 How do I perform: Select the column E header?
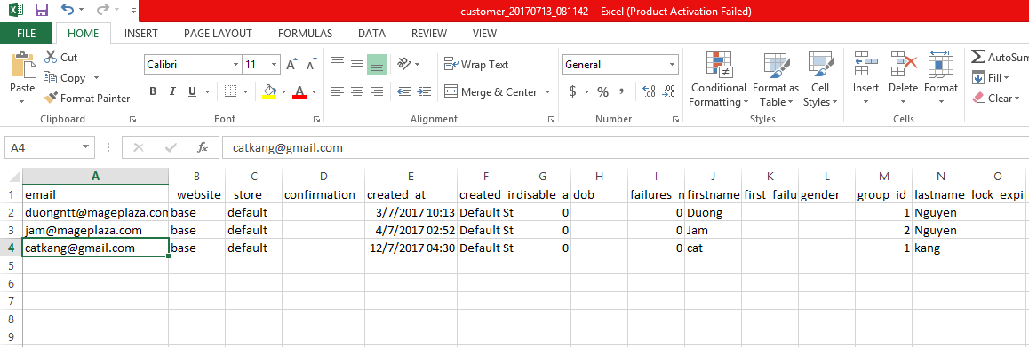411,176
